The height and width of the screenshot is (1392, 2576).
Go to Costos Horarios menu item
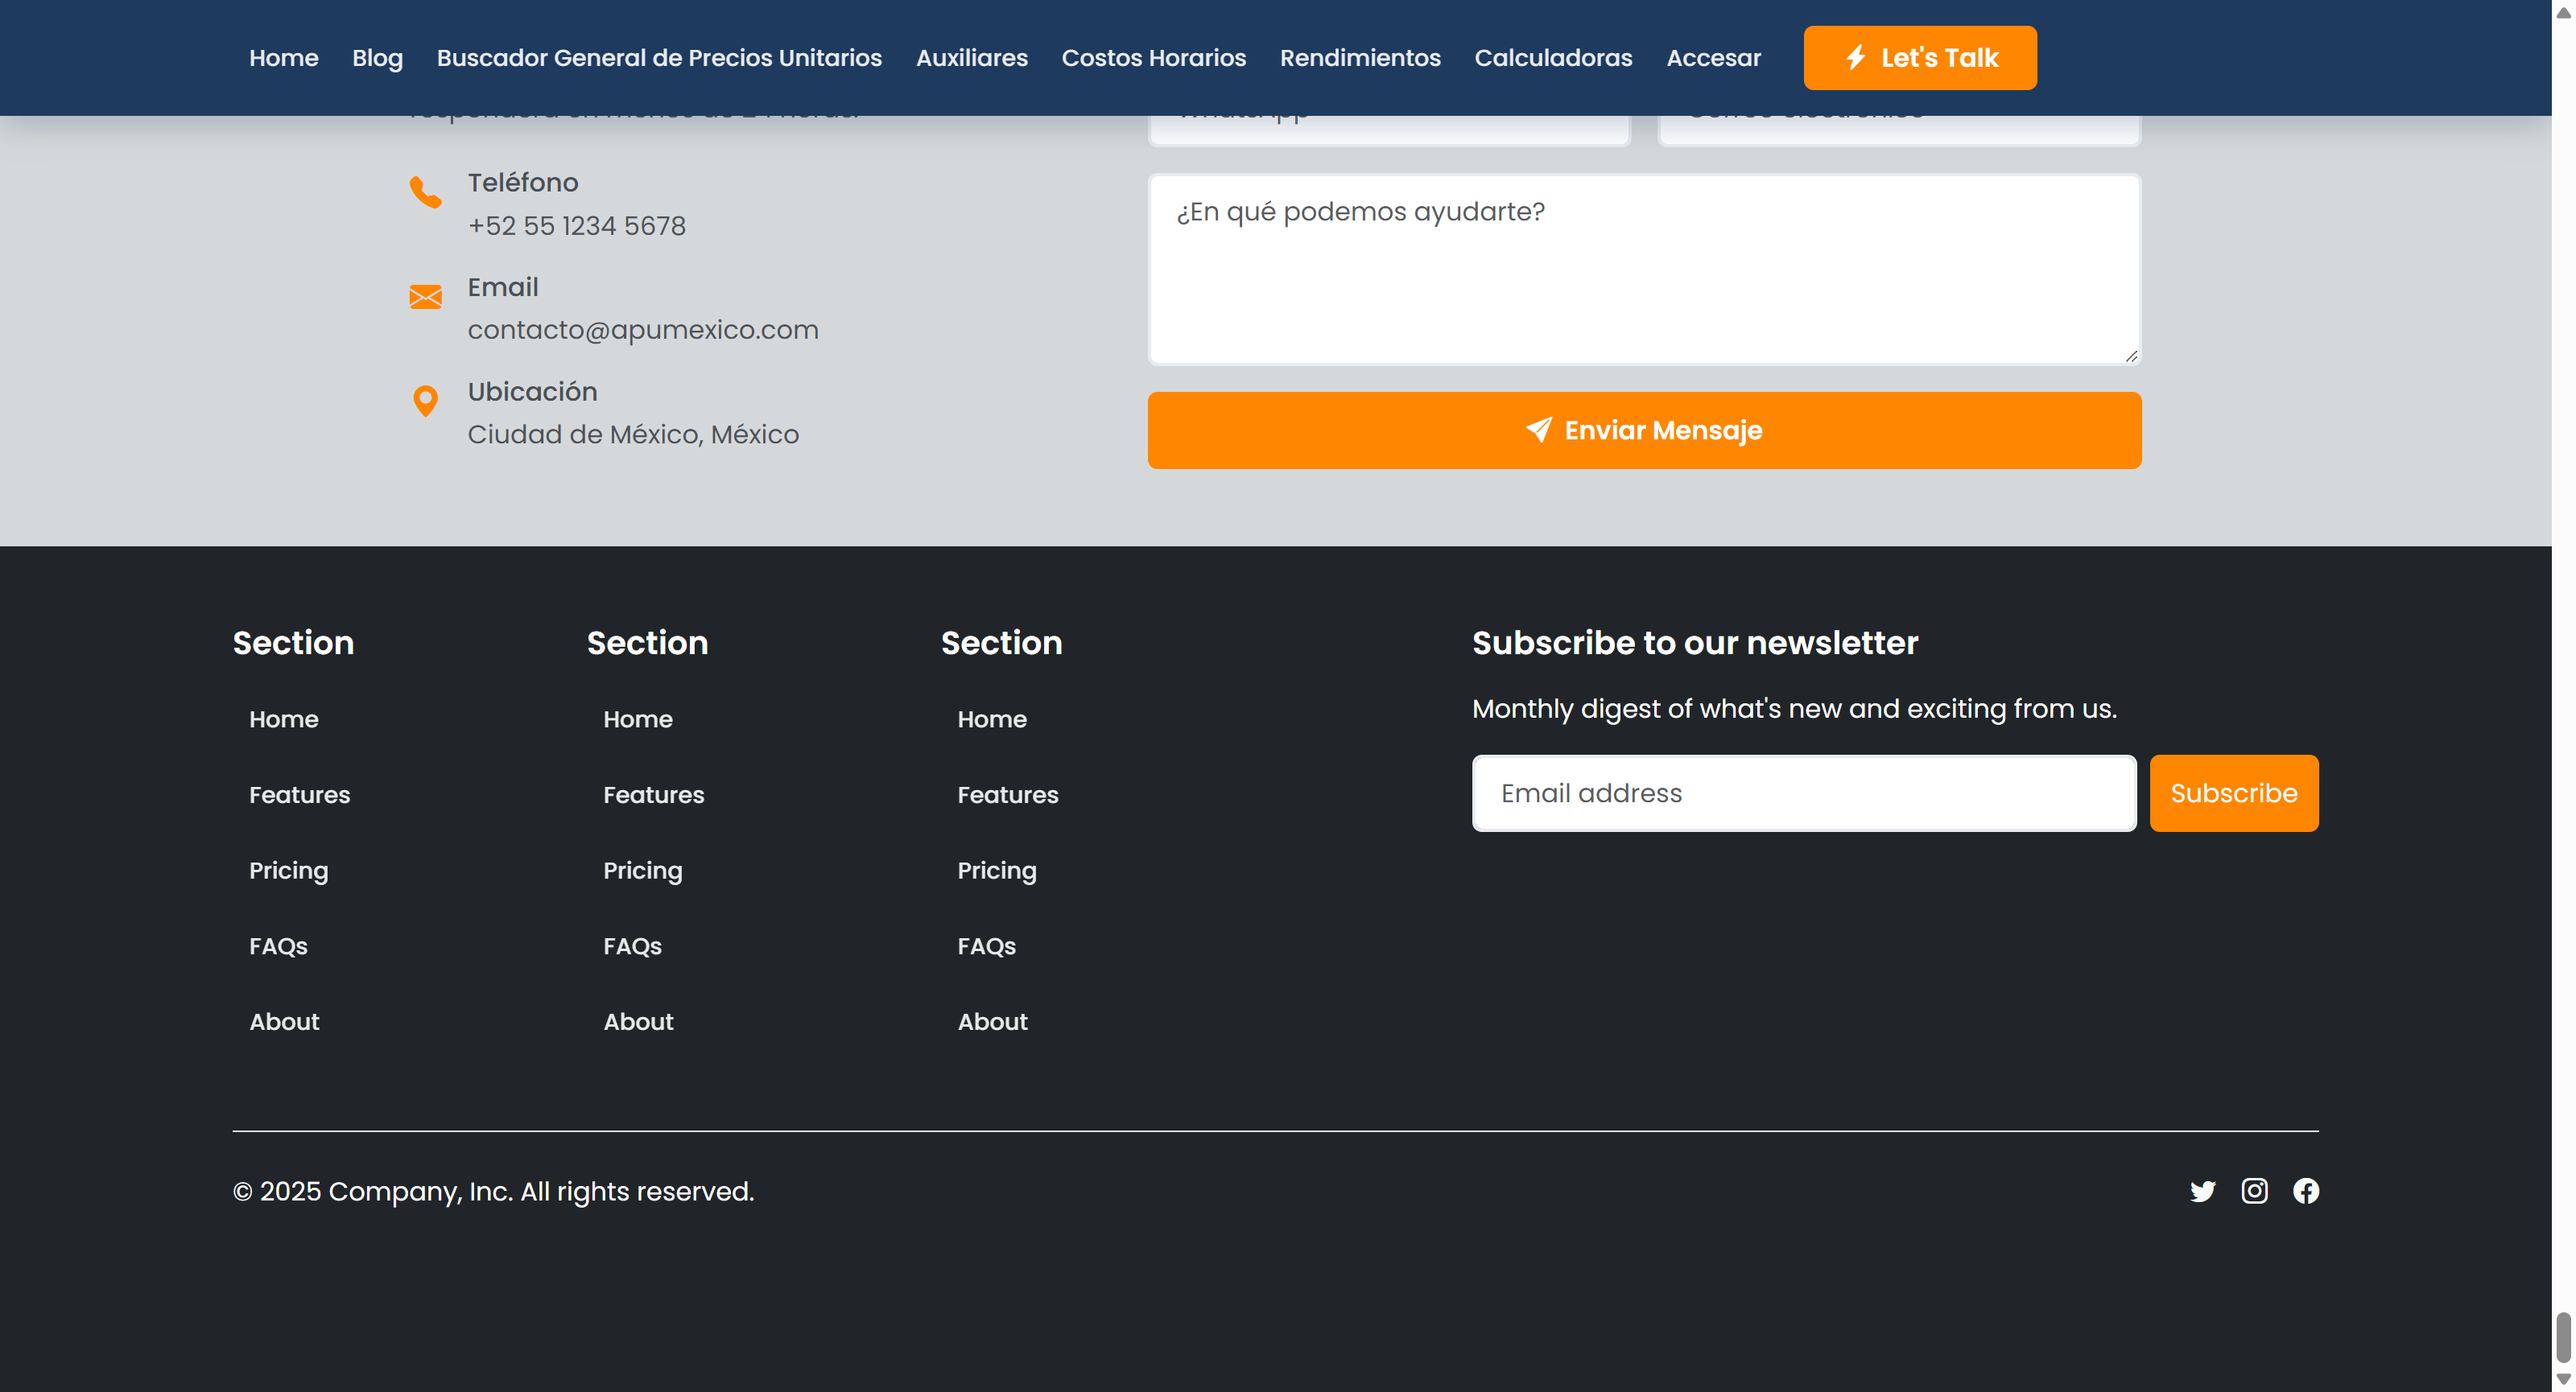pos(1153,58)
